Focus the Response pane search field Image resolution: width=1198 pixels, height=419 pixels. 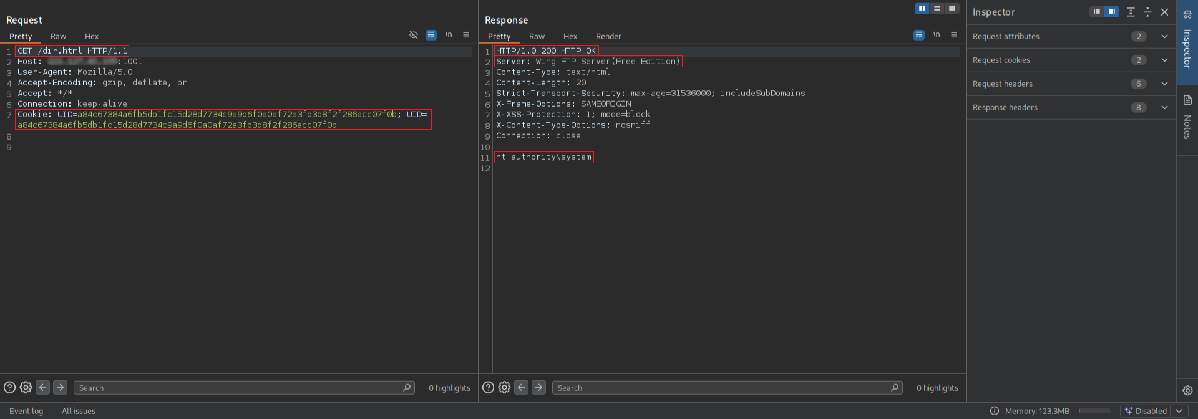coord(727,388)
